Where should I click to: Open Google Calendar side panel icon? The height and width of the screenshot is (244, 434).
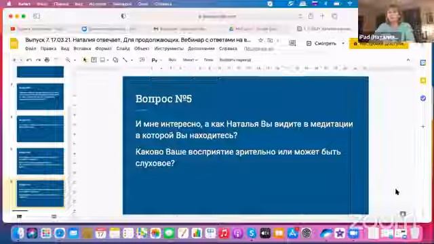(x=423, y=63)
